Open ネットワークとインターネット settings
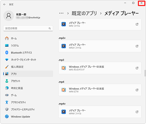Viewport: 146px width, 124px height. (x=28, y=60)
